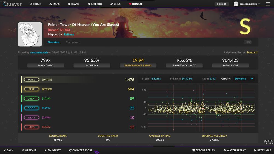The width and height of the screenshot is (274, 154).
Task: Open the hamburger menu icon
Action: tap(268, 4)
